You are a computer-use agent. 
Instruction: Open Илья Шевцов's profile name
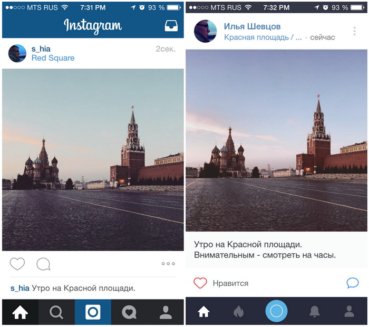pyautogui.click(x=252, y=26)
